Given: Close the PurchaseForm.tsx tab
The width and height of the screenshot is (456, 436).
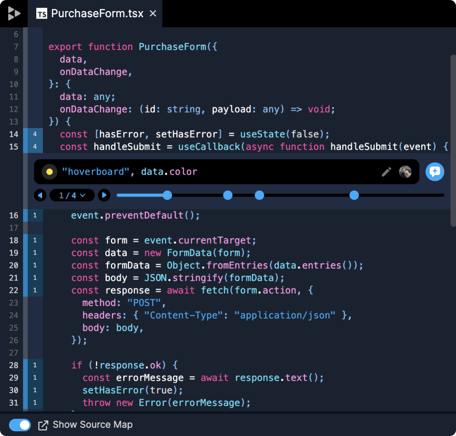Looking at the screenshot, I should click(x=153, y=14).
